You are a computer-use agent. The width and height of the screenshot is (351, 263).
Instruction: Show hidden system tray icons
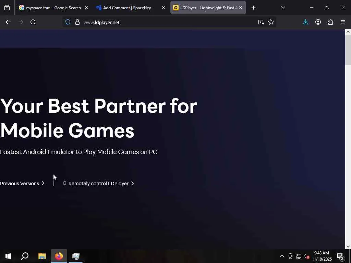point(282,256)
